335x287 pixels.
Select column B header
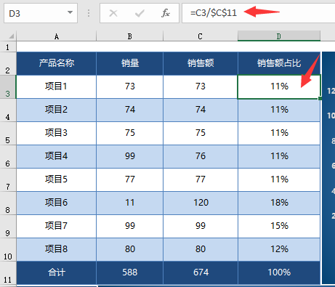[130, 36]
